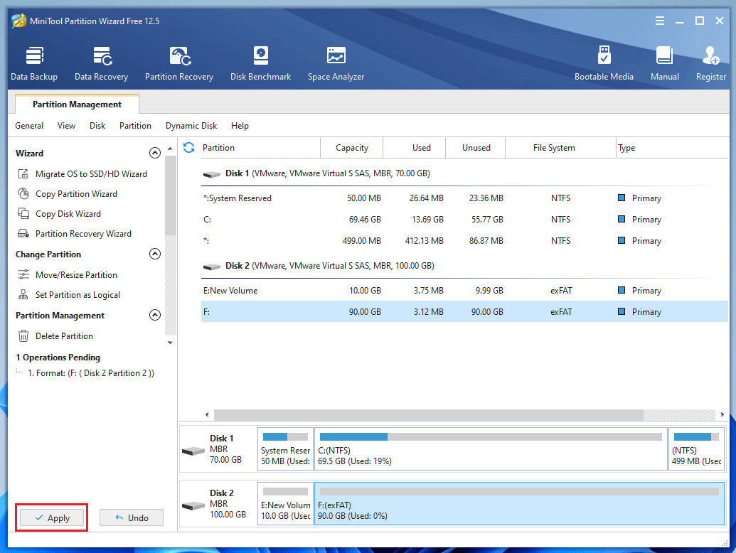Open the Dynamic Disk menu

click(x=191, y=126)
